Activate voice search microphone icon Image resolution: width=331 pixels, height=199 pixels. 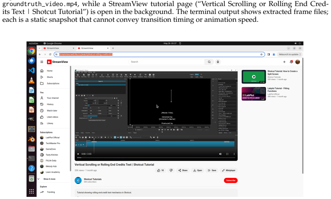coord(218,62)
